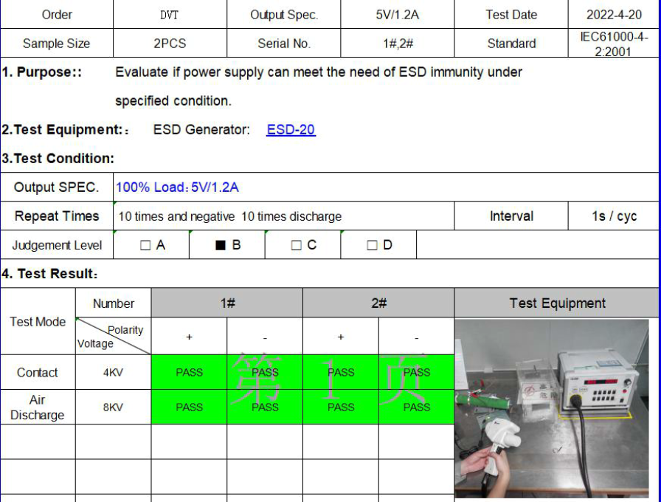Click the ESD Generator label
Viewport: 661px width, 502px height.
tap(201, 129)
